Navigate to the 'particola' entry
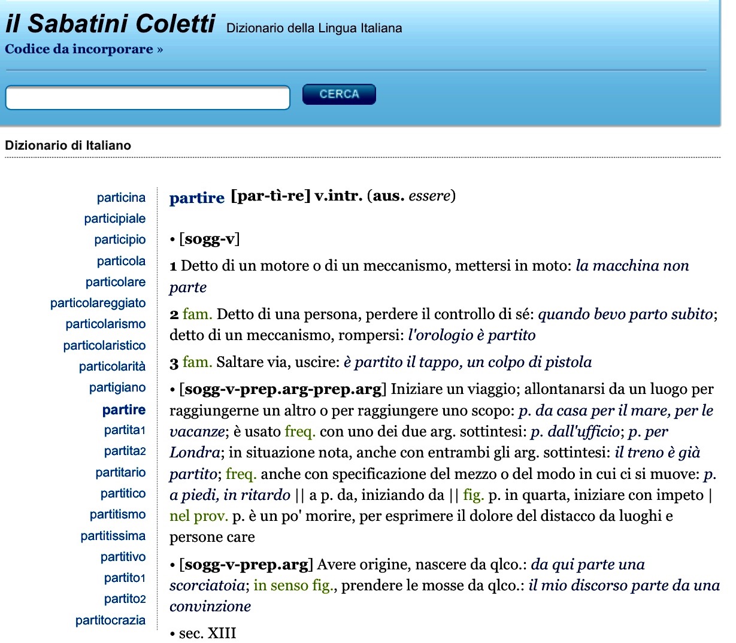 point(121,261)
